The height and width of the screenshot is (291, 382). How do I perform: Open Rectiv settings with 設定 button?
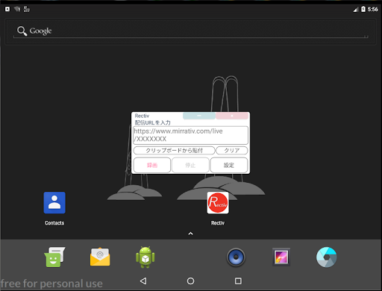coord(229,165)
